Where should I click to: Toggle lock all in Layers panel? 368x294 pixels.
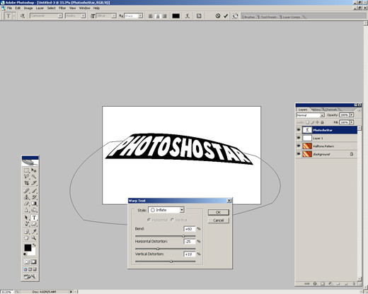(x=322, y=122)
